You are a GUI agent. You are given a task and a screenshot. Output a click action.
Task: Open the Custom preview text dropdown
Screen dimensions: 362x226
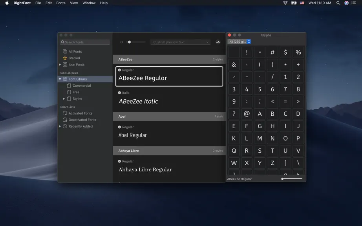click(180, 42)
